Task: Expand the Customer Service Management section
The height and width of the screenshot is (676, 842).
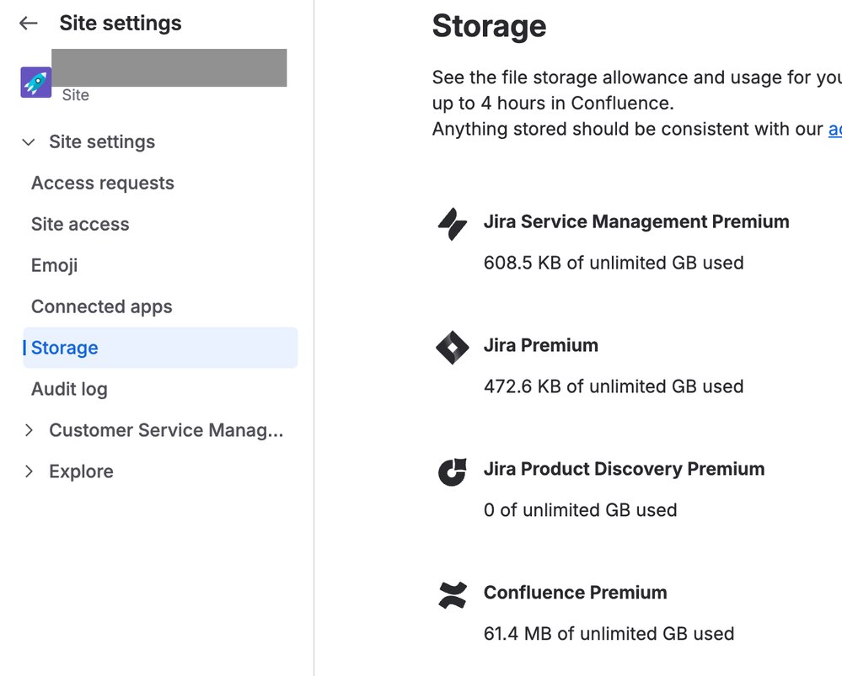Action: click(29, 430)
